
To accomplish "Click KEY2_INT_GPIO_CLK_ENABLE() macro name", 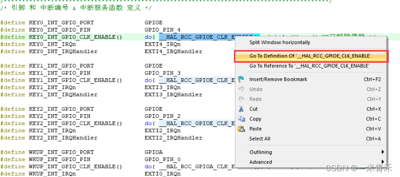I will coord(76,124).
